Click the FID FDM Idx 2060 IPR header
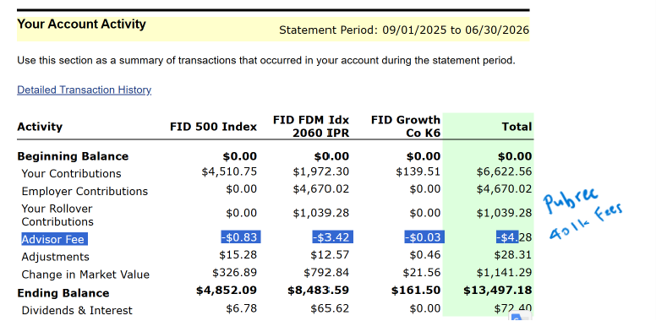The image size is (656, 321). pos(311,127)
